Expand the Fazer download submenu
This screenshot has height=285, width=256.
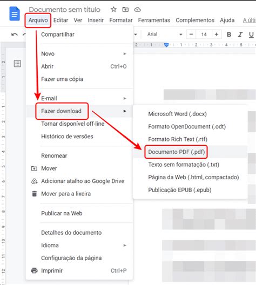(x=79, y=111)
